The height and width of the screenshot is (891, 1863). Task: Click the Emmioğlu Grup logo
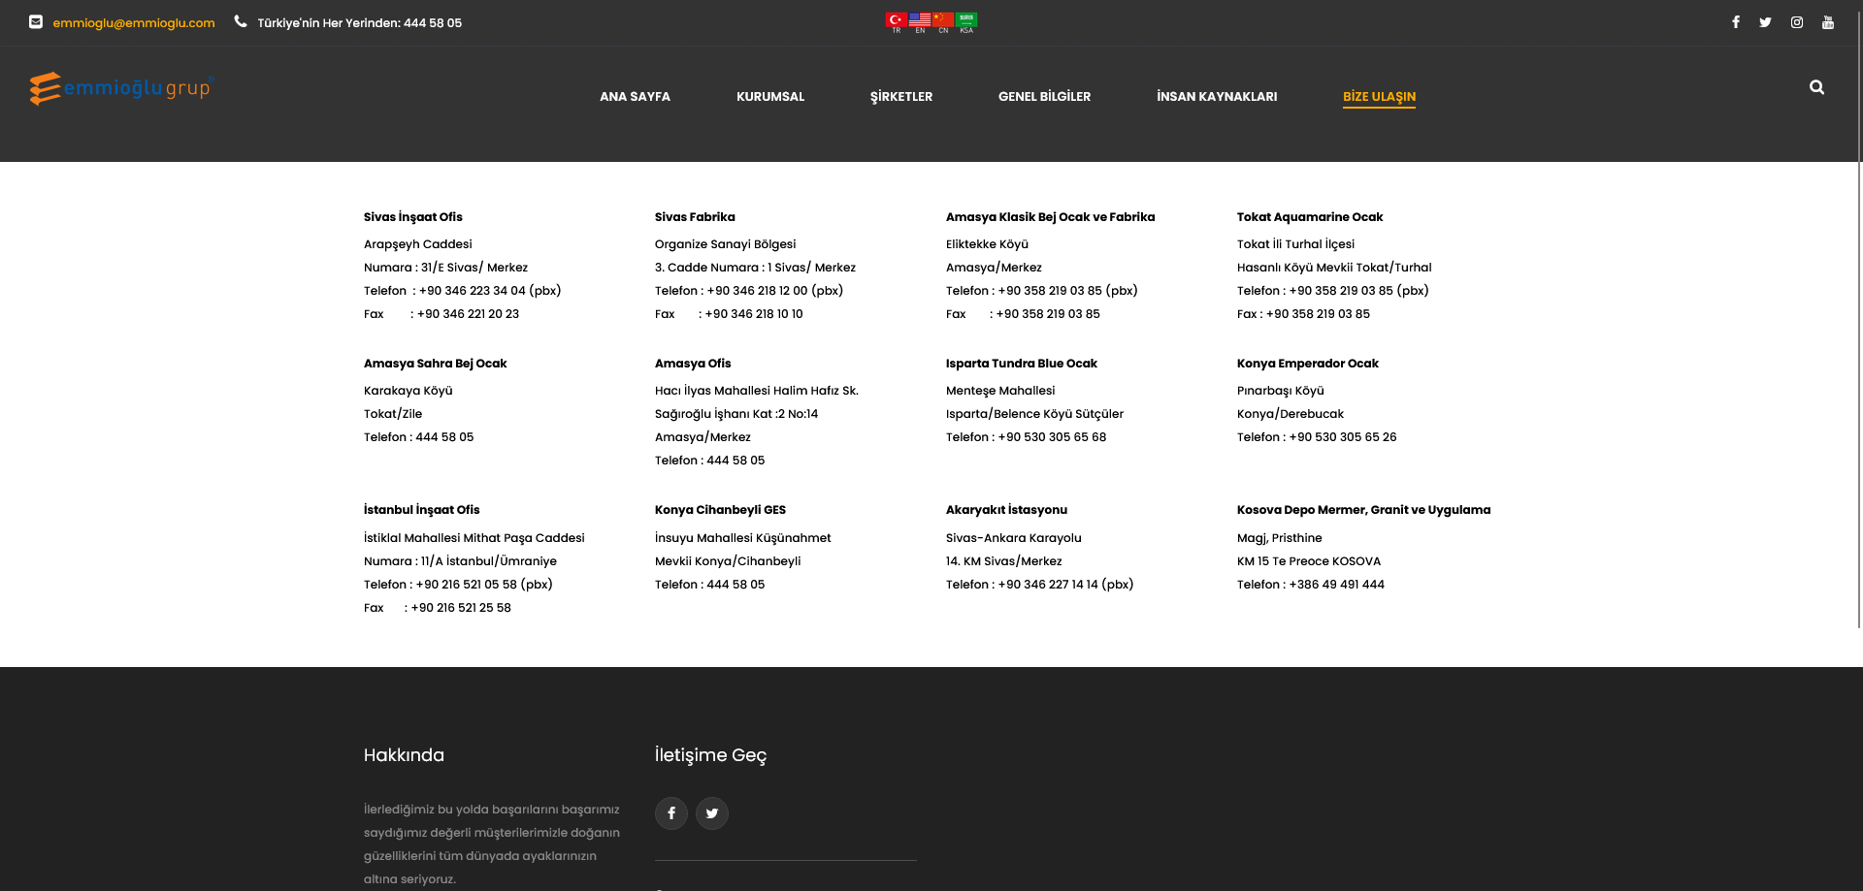[x=121, y=88]
